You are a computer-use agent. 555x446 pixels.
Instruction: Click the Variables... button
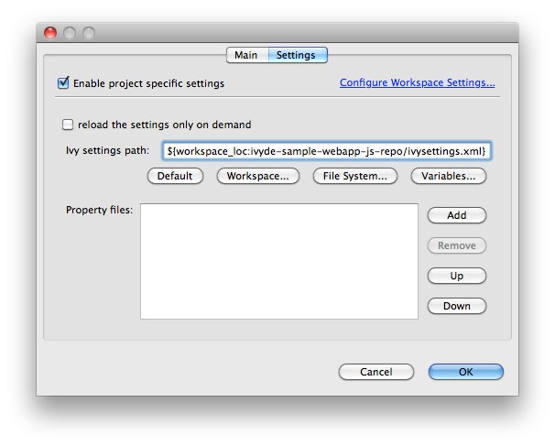tap(449, 176)
